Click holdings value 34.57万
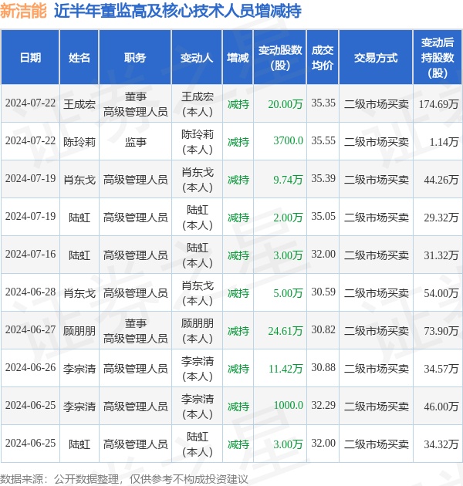Screen dimensions: 463x486 tap(441, 369)
